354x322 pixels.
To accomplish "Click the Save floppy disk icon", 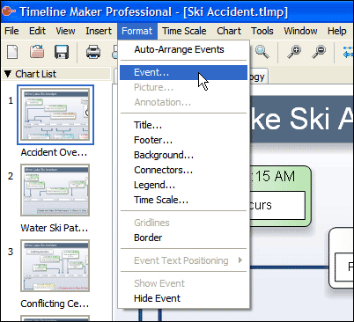I will (x=62, y=52).
